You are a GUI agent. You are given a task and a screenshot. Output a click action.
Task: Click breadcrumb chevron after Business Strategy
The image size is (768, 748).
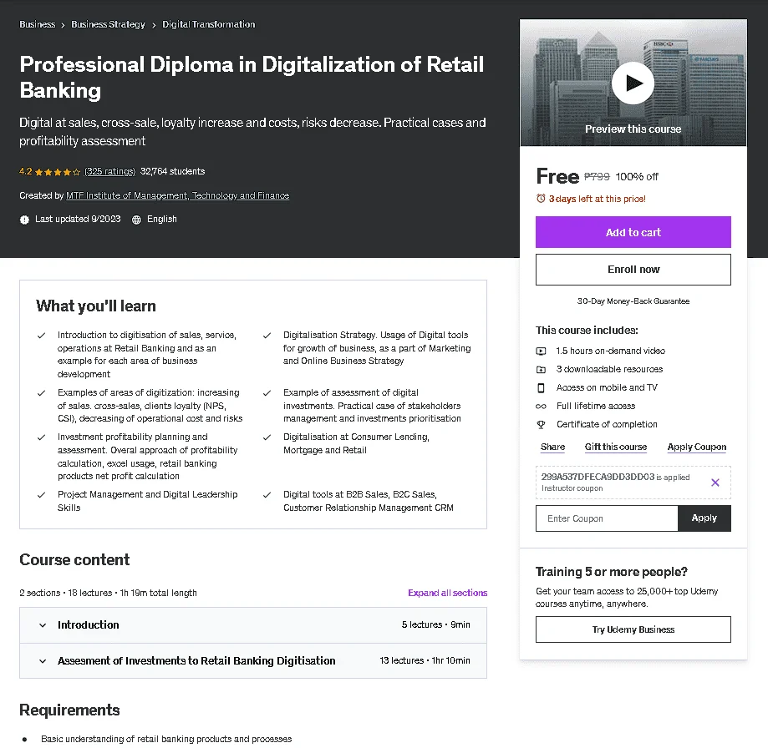[x=154, y=25]
